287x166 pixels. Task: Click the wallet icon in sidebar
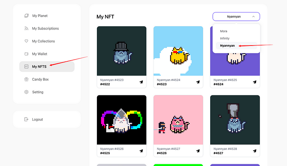(26, 54)
